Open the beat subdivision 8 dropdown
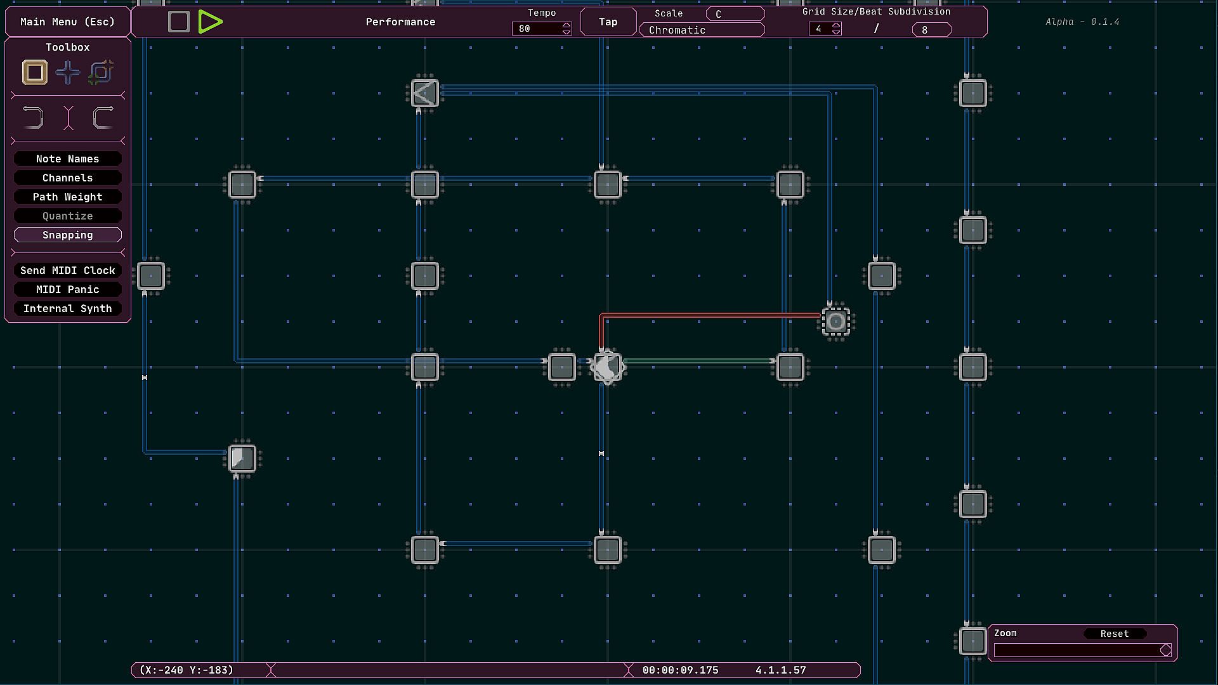Viewport: 1218px width, 685px height. [x=931, y=30]
